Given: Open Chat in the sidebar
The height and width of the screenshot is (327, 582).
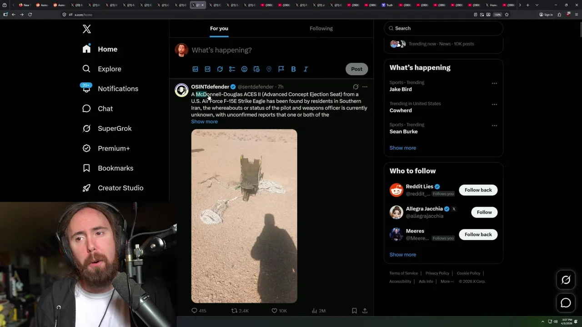Looking at the screenshot, I should coord(97,109).
